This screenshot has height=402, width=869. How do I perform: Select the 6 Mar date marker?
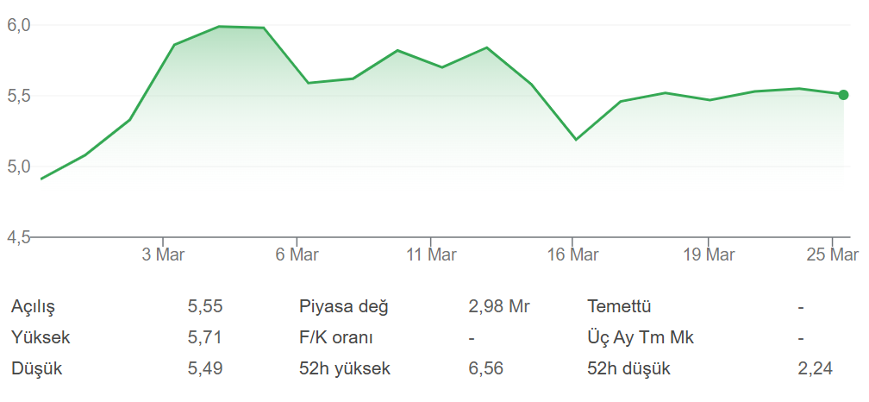coord(297,254)
